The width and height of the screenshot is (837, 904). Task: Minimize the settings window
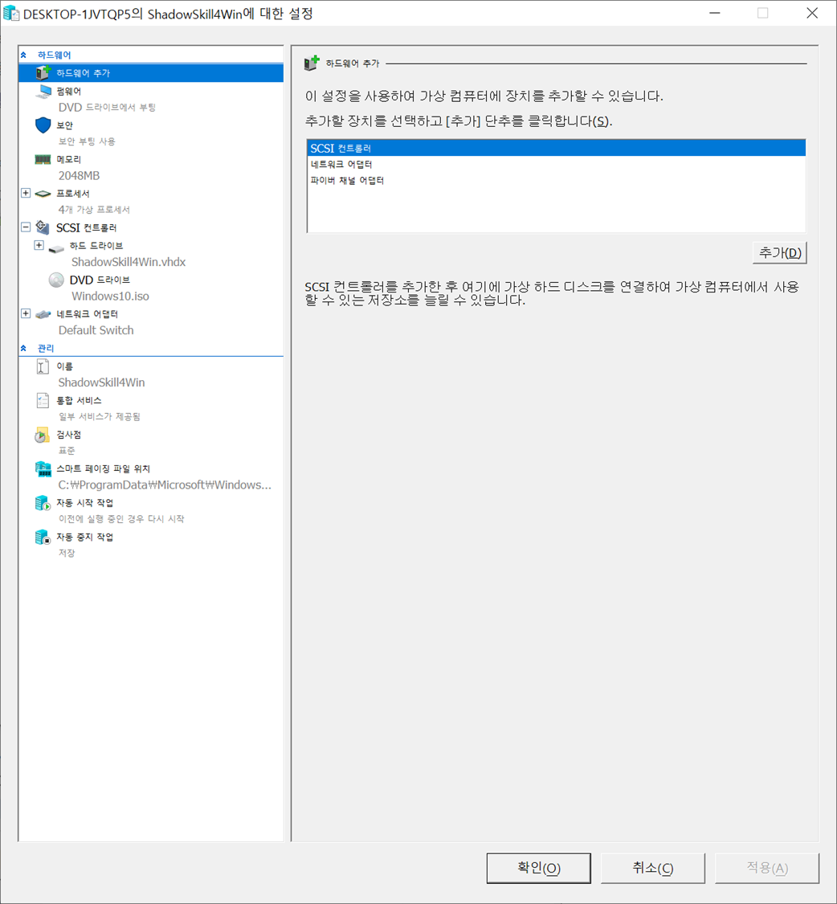click(715, 13)
